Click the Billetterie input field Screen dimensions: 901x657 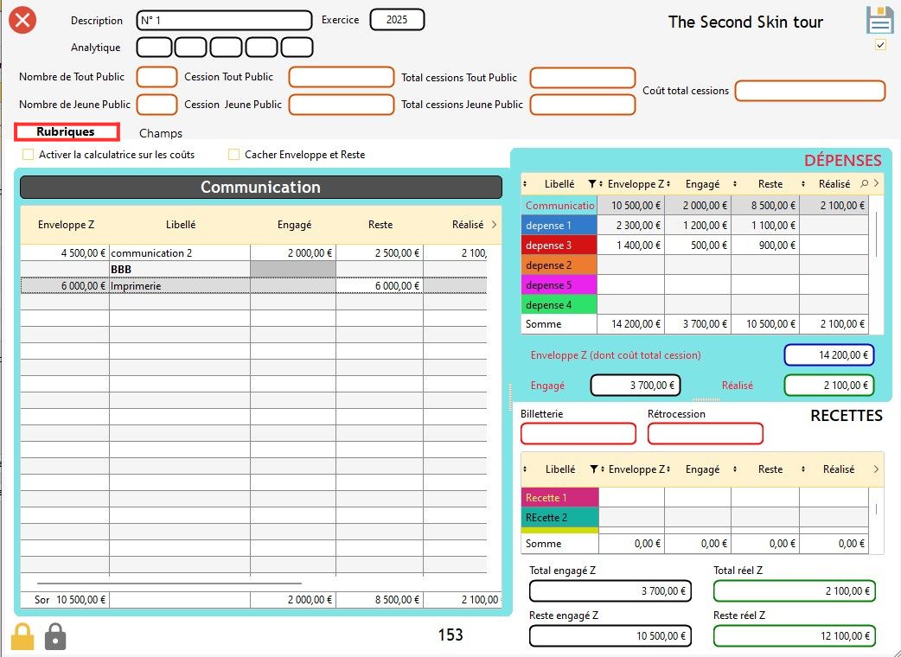[x=578, y=434]
